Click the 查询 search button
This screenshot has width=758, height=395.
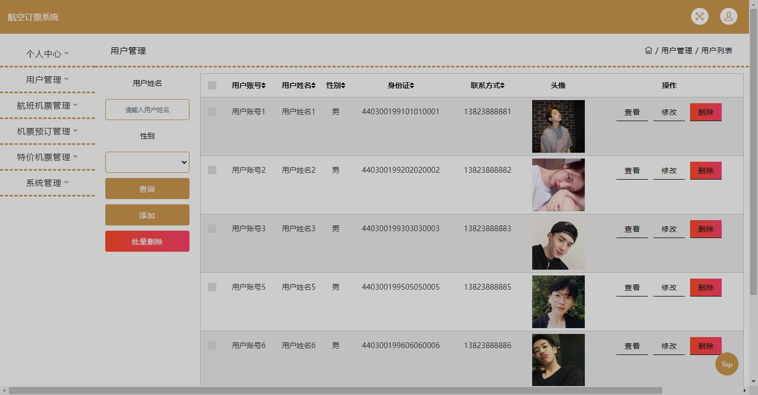tap(147, 189)
